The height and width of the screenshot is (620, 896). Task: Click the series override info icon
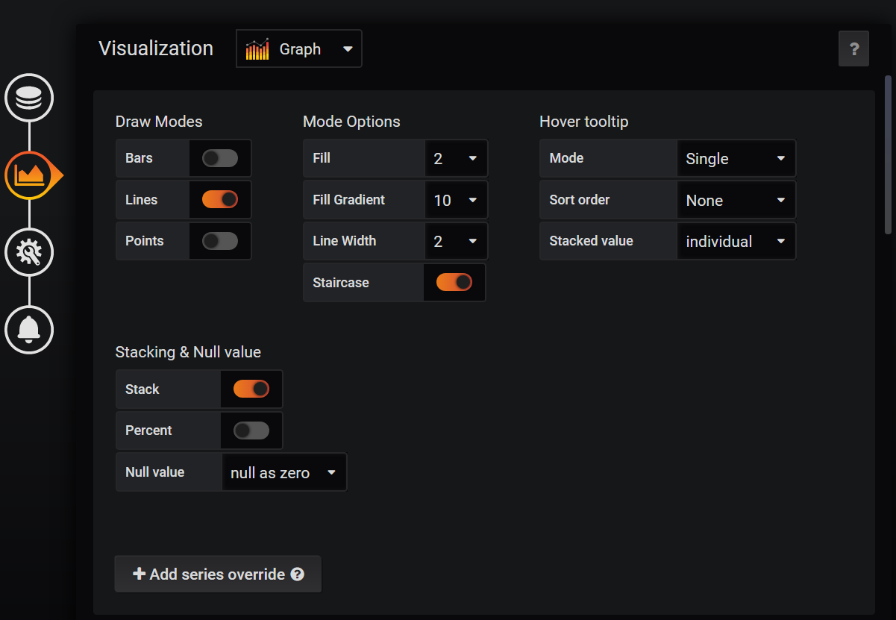[298, 574]
